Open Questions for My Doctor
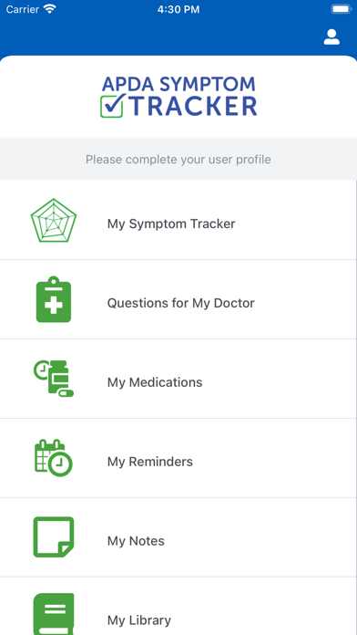The image size is (357, 635). click(x=178, y=299)
